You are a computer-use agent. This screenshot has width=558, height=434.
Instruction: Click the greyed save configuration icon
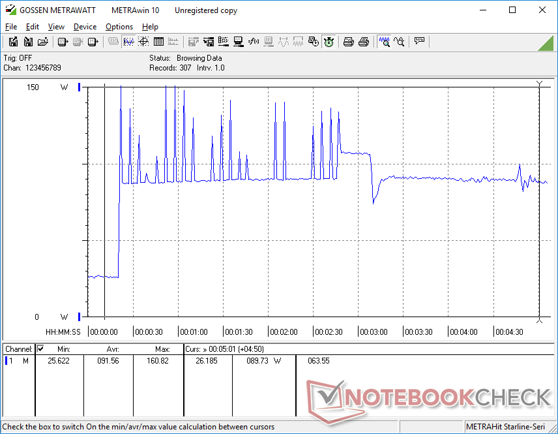[x=193, y=42]
